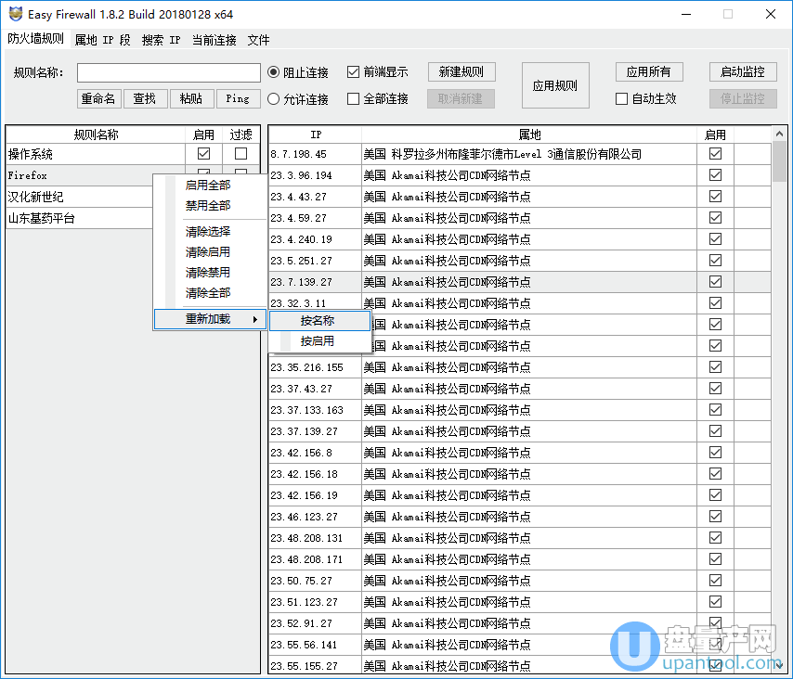Select the 阻止连接 radio button

point(274,72)
